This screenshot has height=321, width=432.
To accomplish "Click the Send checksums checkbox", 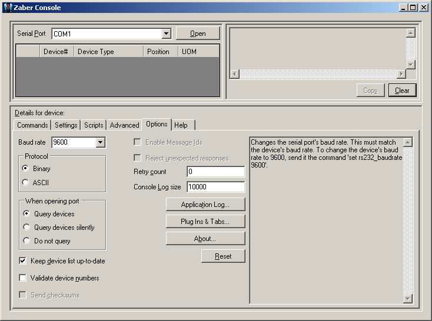I will pos(22,295).
